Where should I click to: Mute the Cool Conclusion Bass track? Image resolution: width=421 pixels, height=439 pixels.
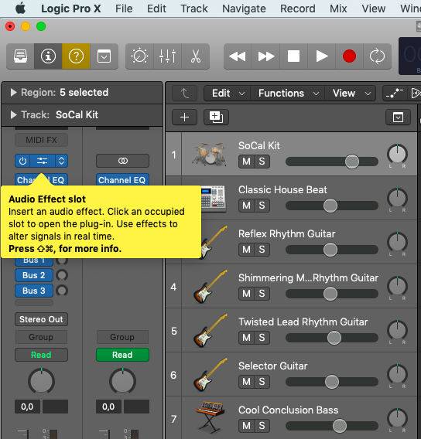tap(246, 426)
